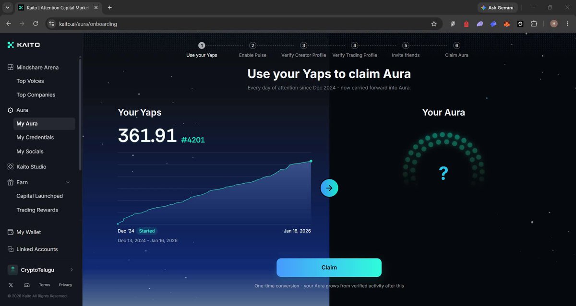Click the Claim button
The width and height of the screenshot is (576, 306).
coord(329,268)
